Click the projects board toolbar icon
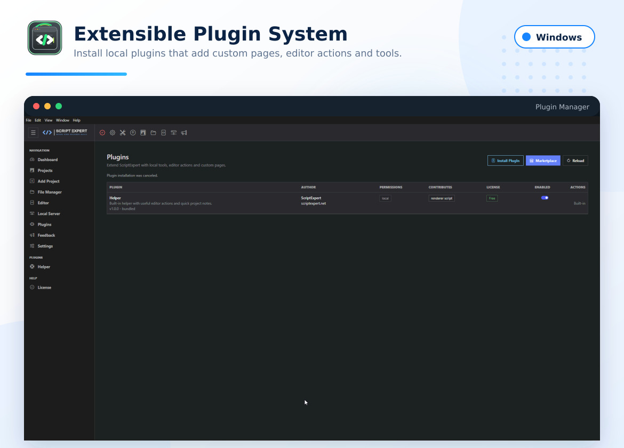This screenshot has height=448, width=624. [x=143, y=133]
